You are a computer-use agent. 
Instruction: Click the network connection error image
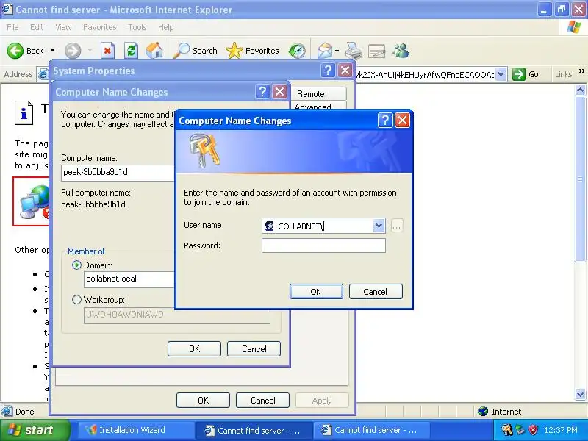(x=31, y=201)
